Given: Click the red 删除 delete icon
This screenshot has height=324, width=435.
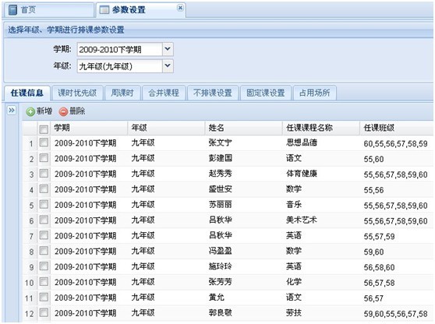Looking at the screenshot, I should coord(63,111).
